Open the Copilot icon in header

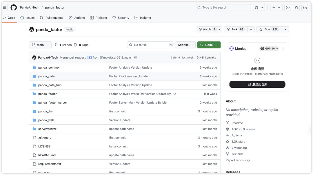[x=256, y=8]
